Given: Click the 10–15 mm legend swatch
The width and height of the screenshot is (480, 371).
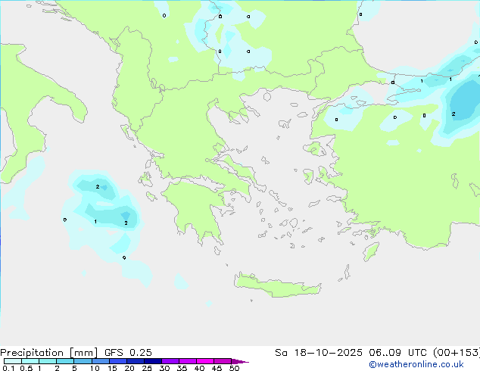Looking at the screenshot, I should tap(100, 361).
